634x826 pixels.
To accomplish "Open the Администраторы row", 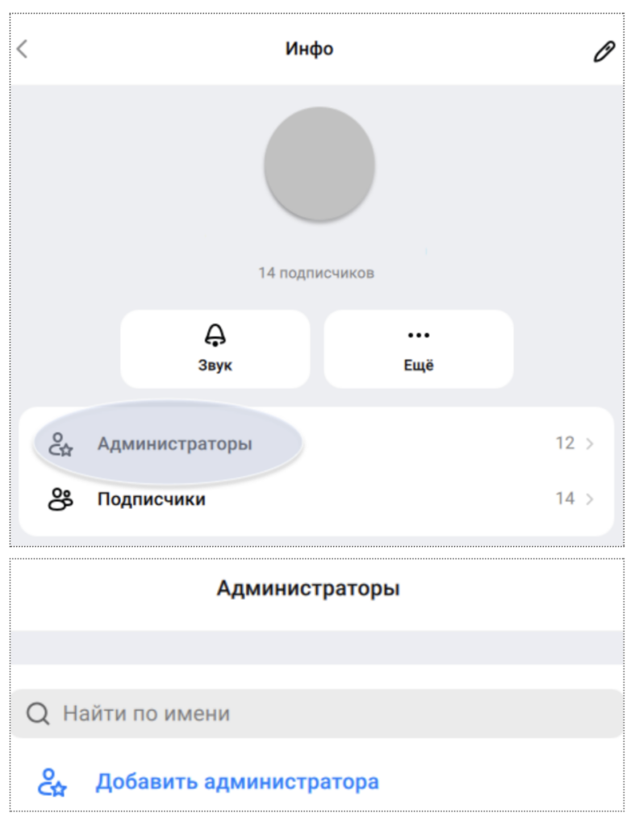I will [316, 444].
